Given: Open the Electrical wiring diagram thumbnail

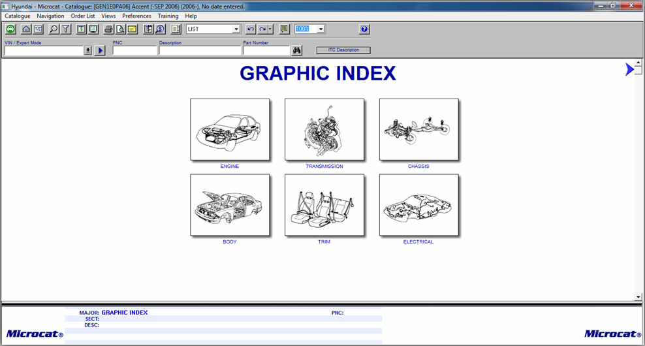Looking at the screenshot, I should pyautogui.click(x=418, y=205).
